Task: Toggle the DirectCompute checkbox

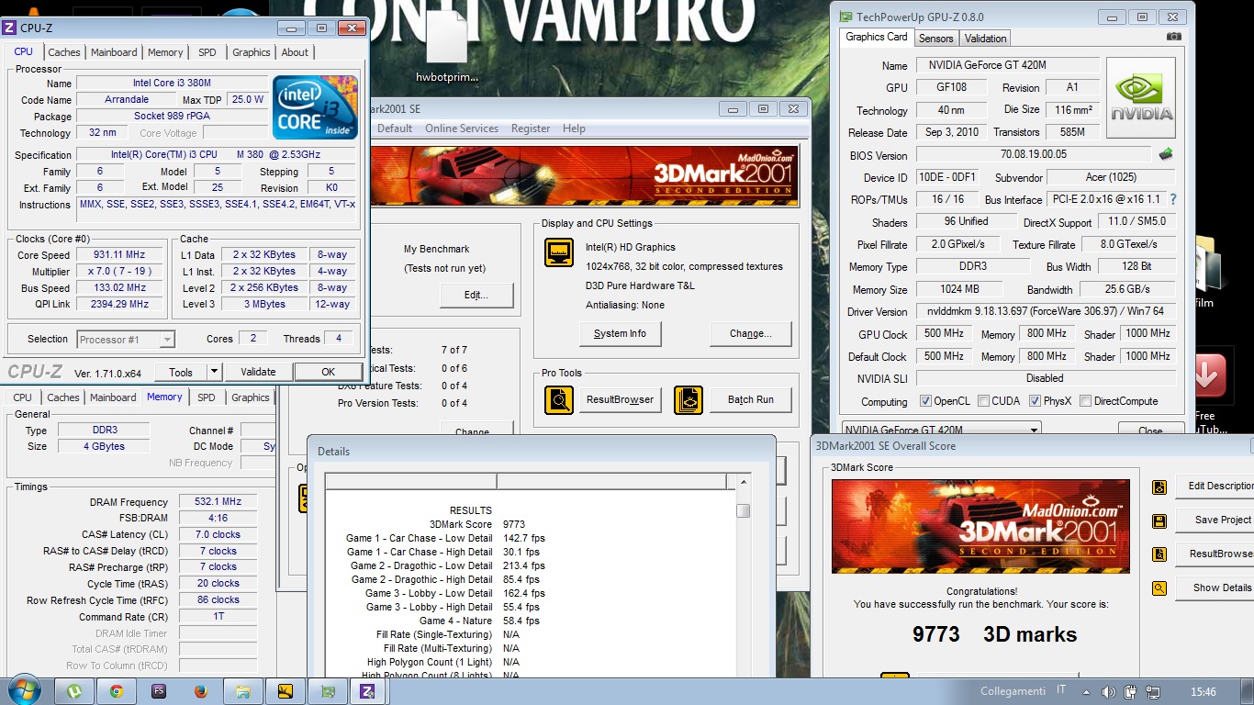Action: [1086, 401]
